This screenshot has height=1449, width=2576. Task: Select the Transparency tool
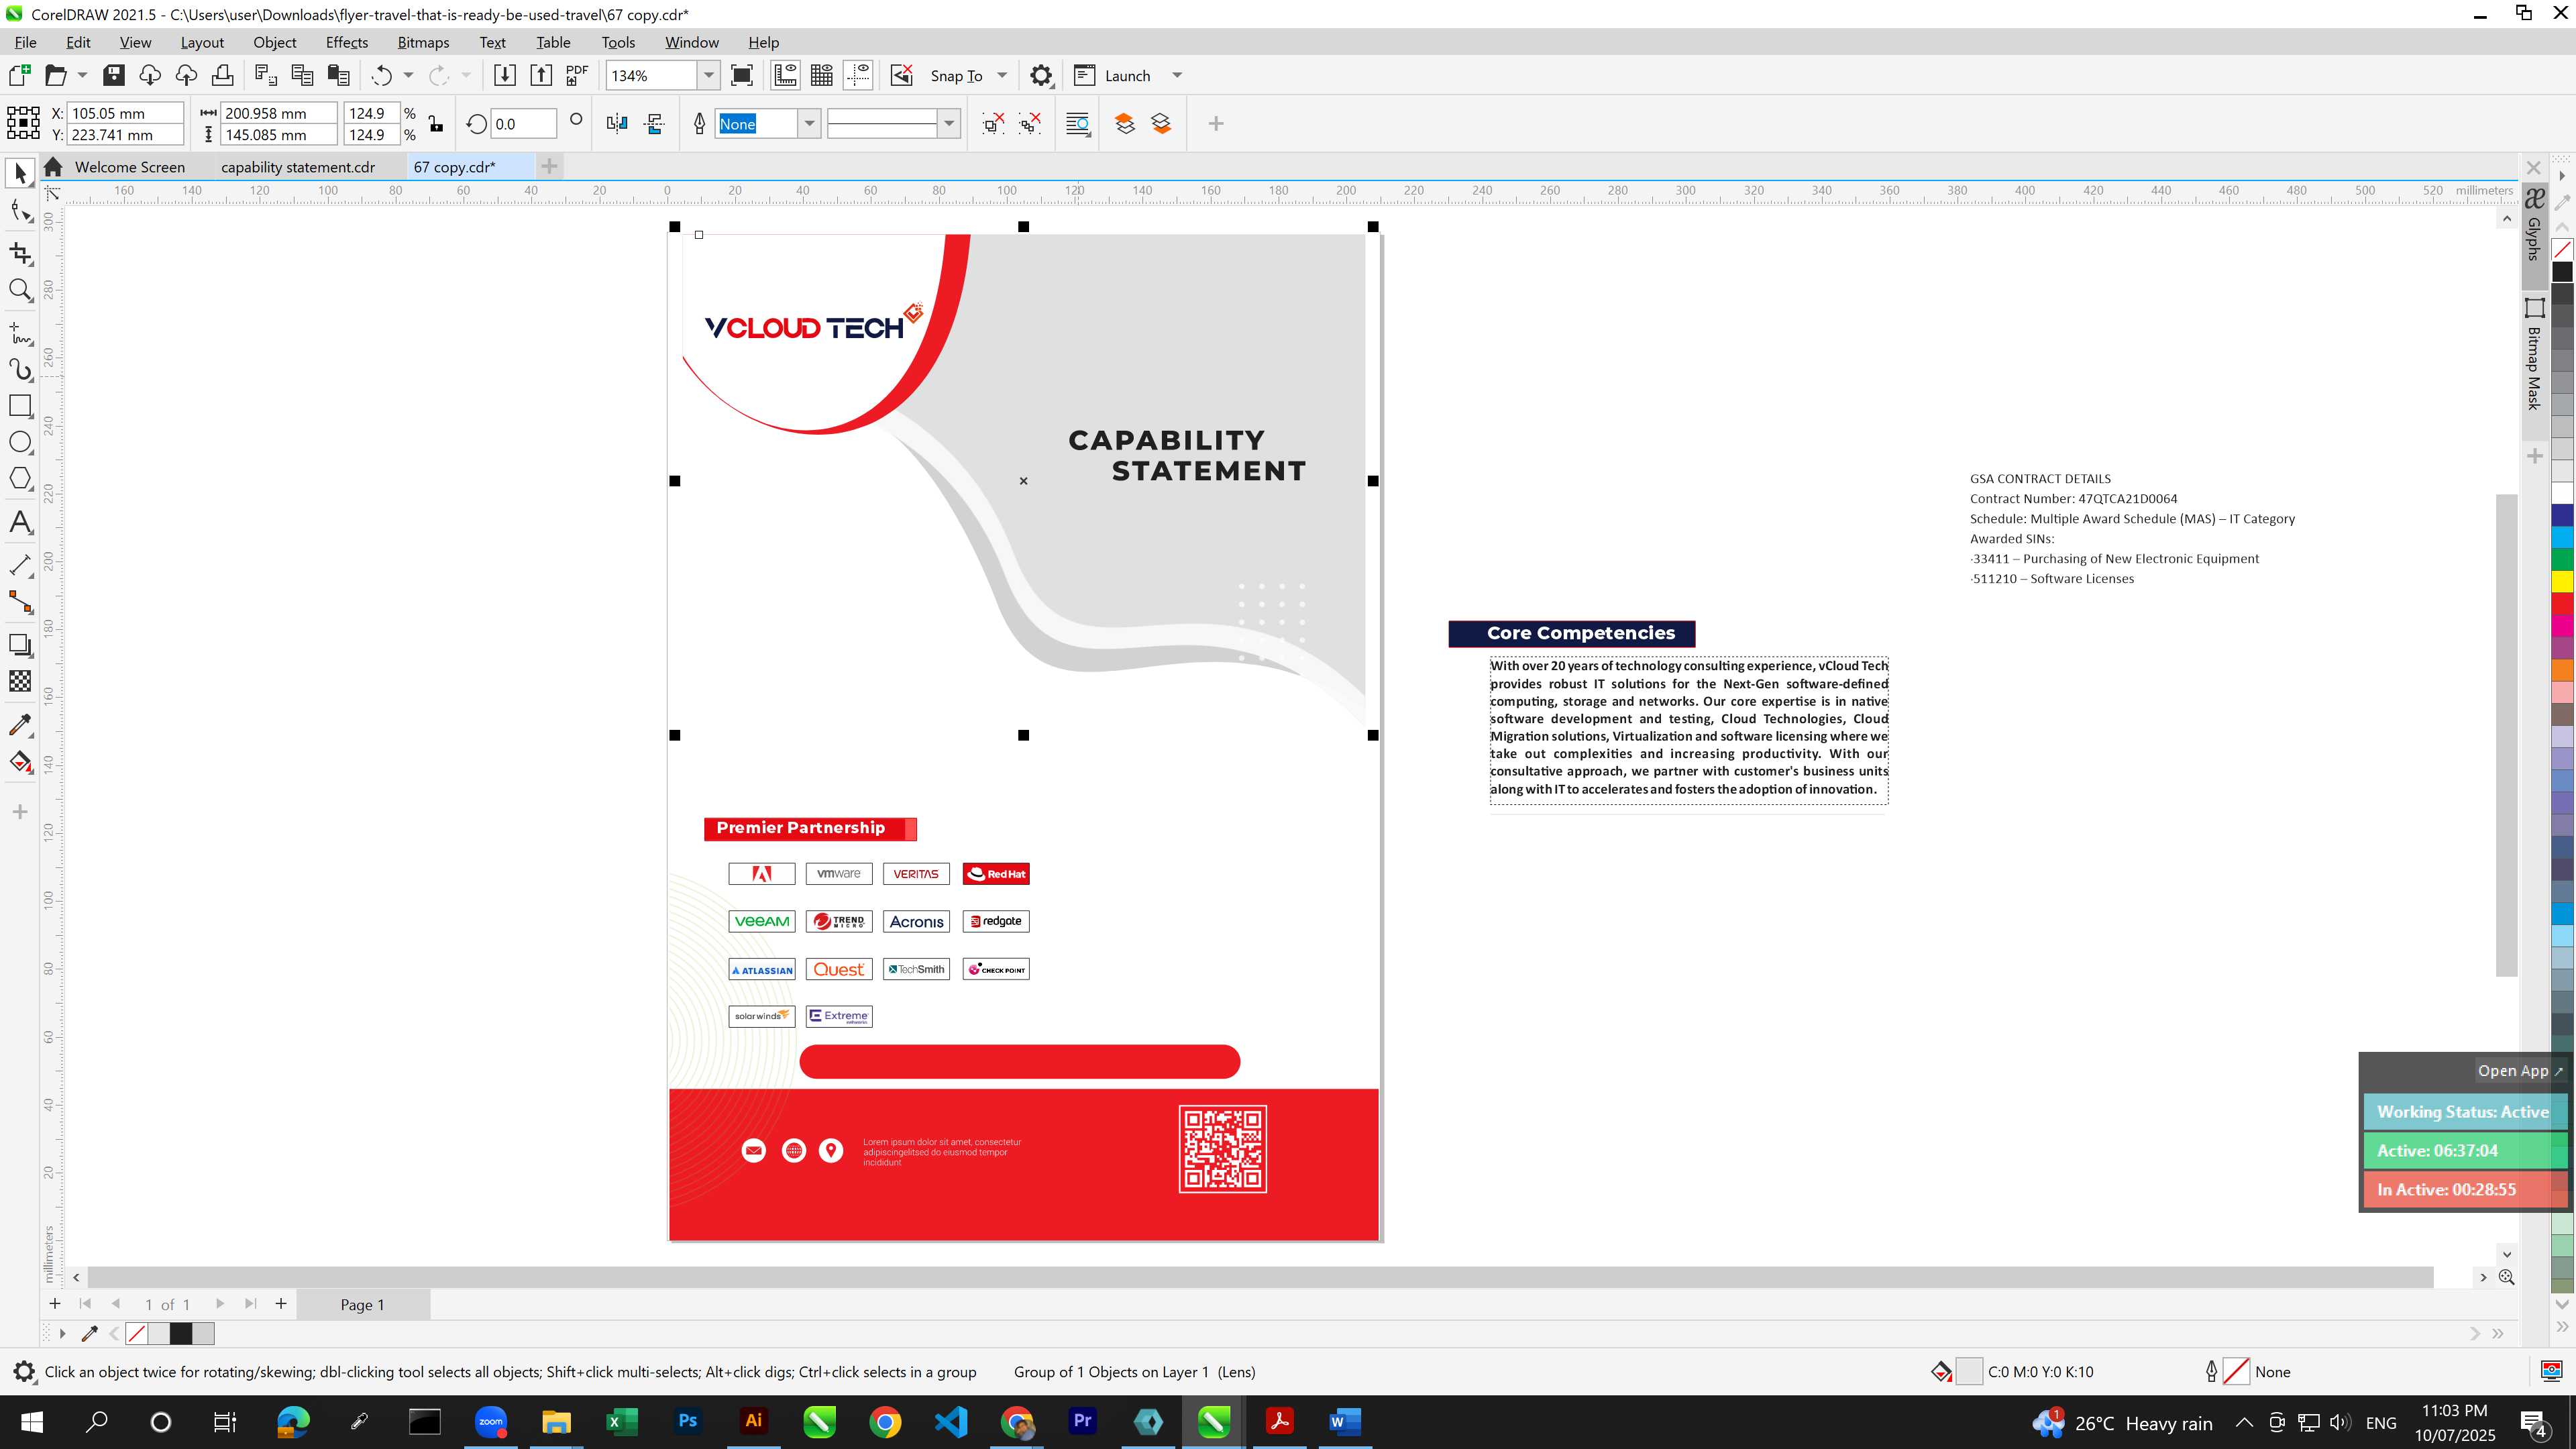[20, 681]
